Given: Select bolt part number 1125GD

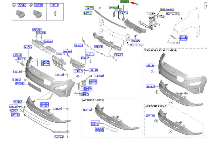Looking at the screenshot, I should pos(37,30).
